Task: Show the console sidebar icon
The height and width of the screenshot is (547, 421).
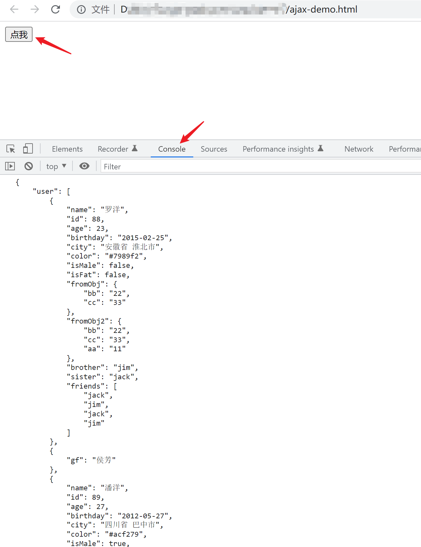Action: click(x=10, y=166)
